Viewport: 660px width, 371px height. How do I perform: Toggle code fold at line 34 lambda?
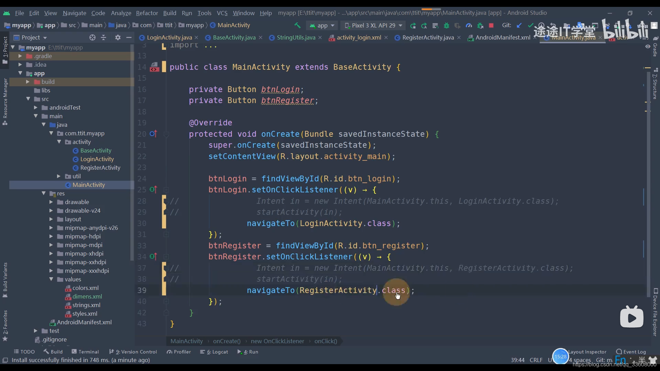(166, 257)
